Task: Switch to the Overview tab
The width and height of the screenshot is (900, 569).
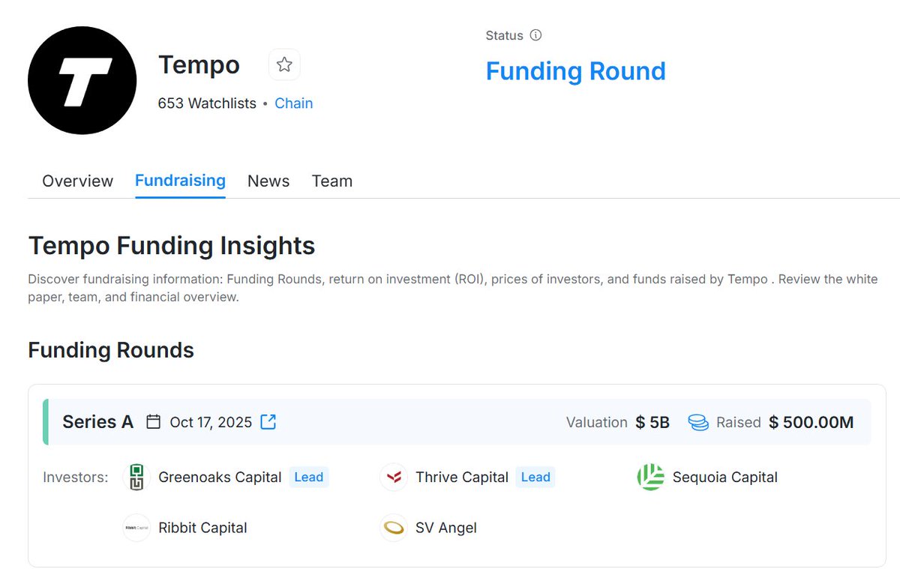Action: (x=78, y=181)
